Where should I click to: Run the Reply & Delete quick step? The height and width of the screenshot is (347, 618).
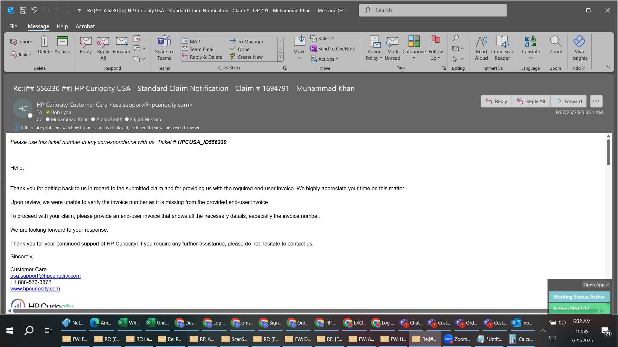tap(202, 57)
